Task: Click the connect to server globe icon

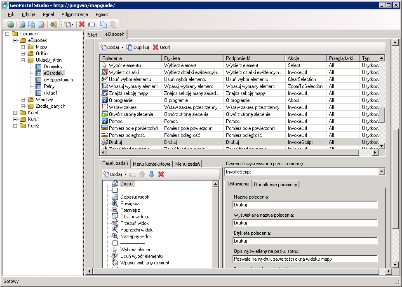Action: click(10, 24)
